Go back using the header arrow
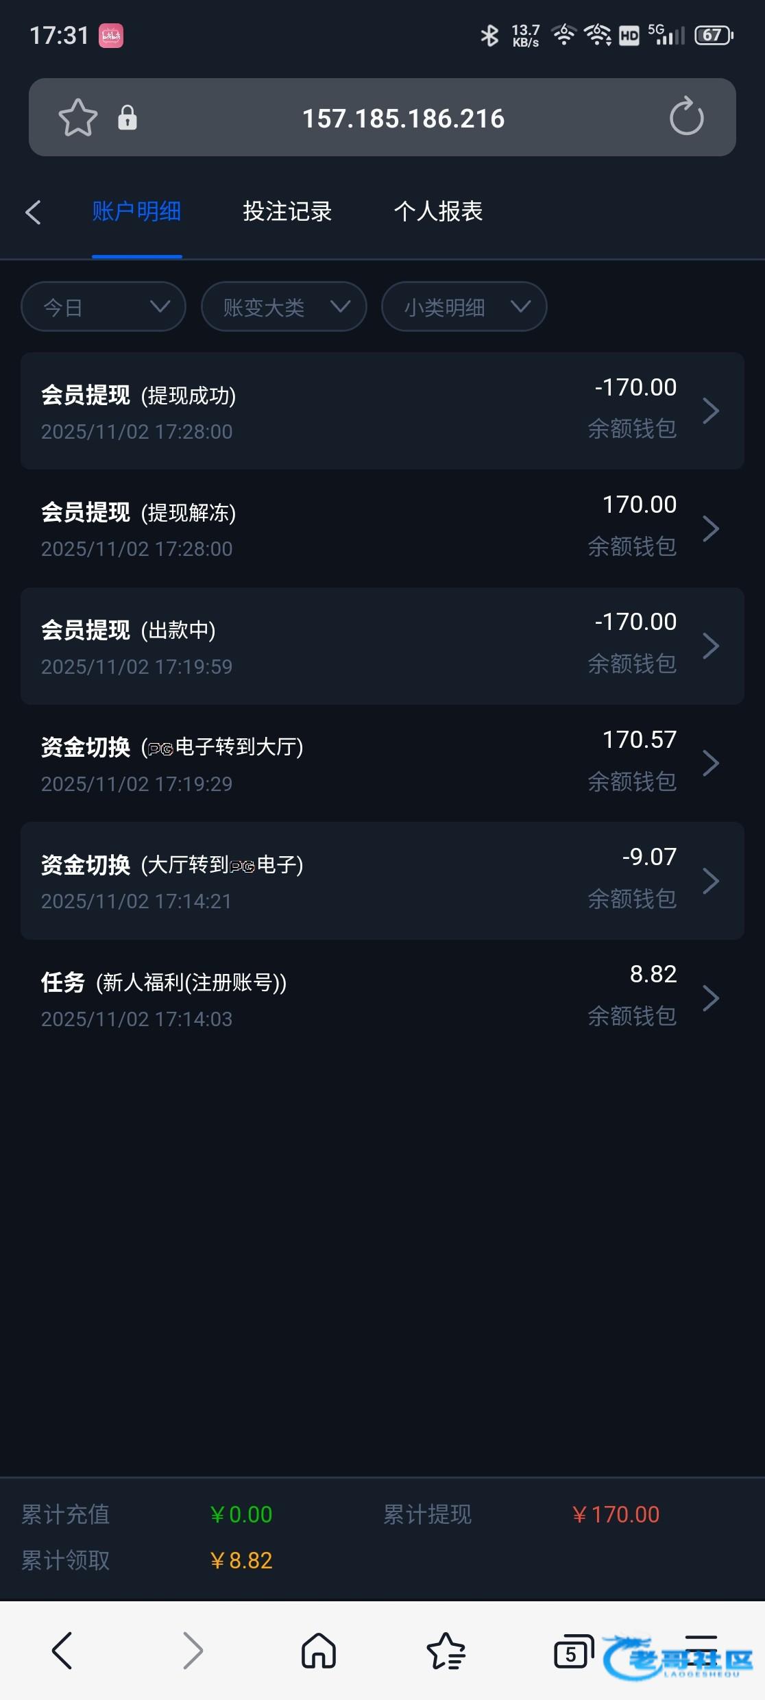Viewport: 765px width, 1700px height. [x=33, y=212]
